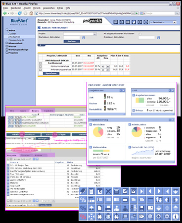Screen dimensions: 182x223
Task: Click the tag with X icon
Action: [142, 217]
